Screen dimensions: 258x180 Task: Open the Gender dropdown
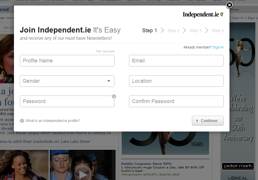pos(67,81)
